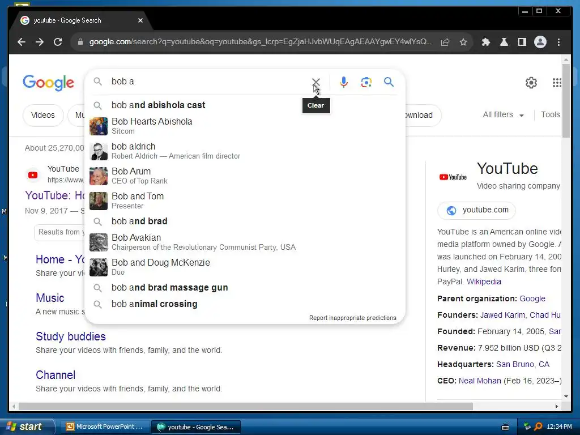The height and width of the screenshot is (435, 580).
Task: Submit search with magnifier button
Action: tap(389, 82)
